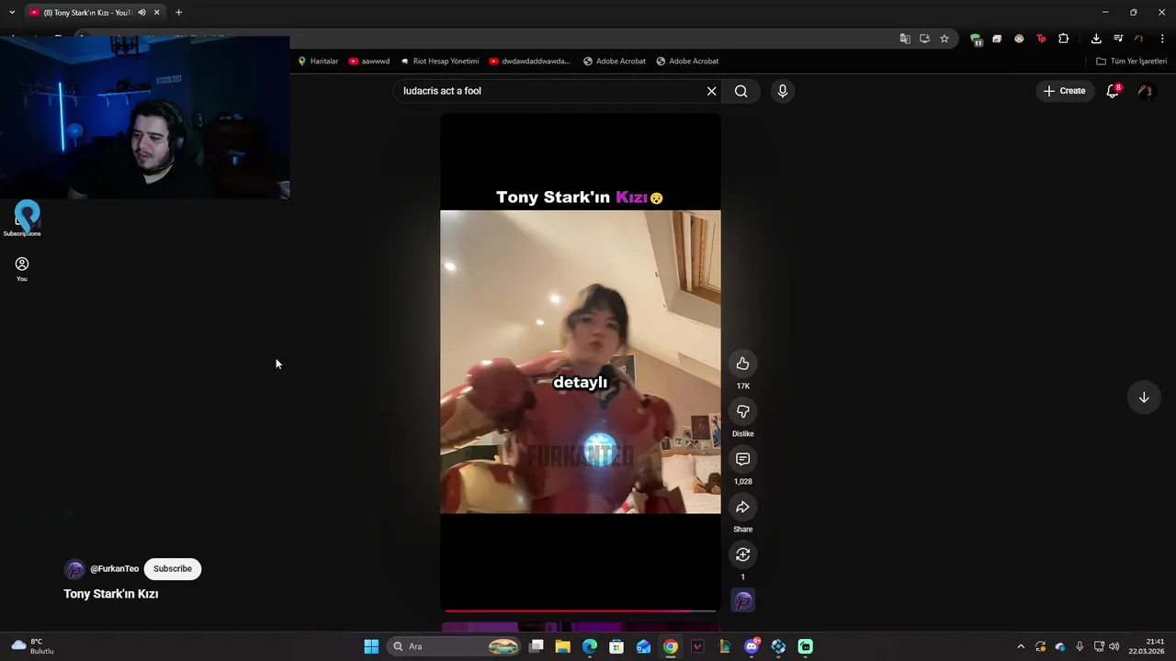This screenshot has height=661, width=1176.
Task: Seek on the short's red progress bar
Action: coord(580,611)
